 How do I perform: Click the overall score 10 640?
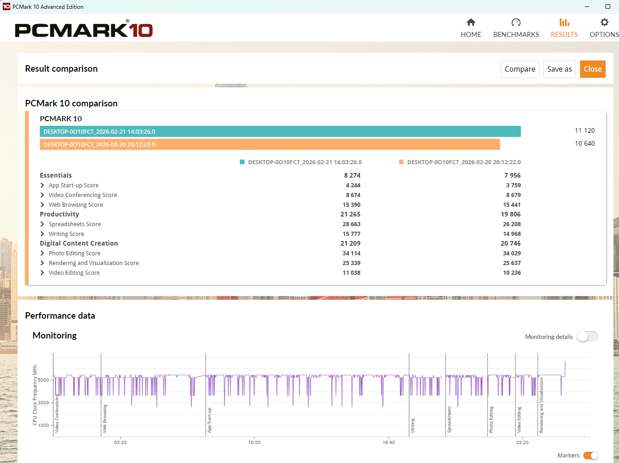pos(585,143)
